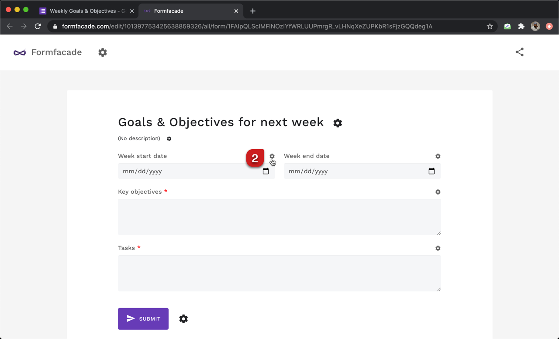Bookmark the page with the star icon
This screenshot has width=559, height=339.
pyautogui.click(x=490, y=26)
